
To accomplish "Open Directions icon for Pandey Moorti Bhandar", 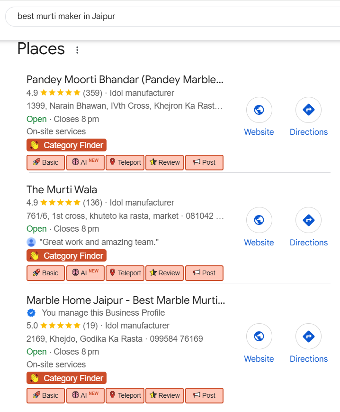I will 308,110.
